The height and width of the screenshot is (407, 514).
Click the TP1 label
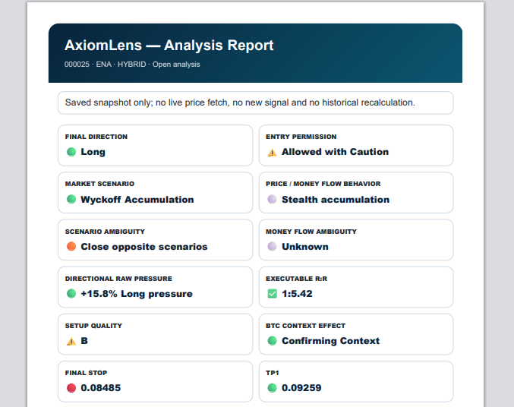[273, 373]
